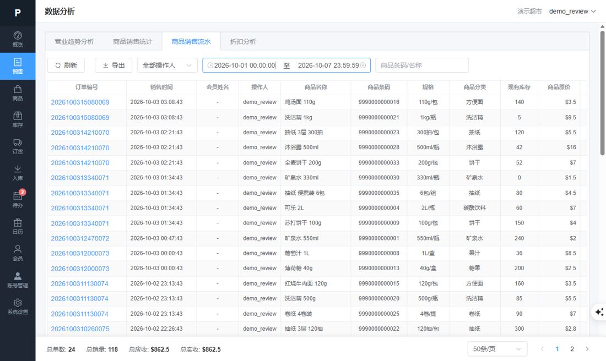This screenshot has width=606, height=361.
Task: Go to page 2 in pagination
Action: coord(572,349)
